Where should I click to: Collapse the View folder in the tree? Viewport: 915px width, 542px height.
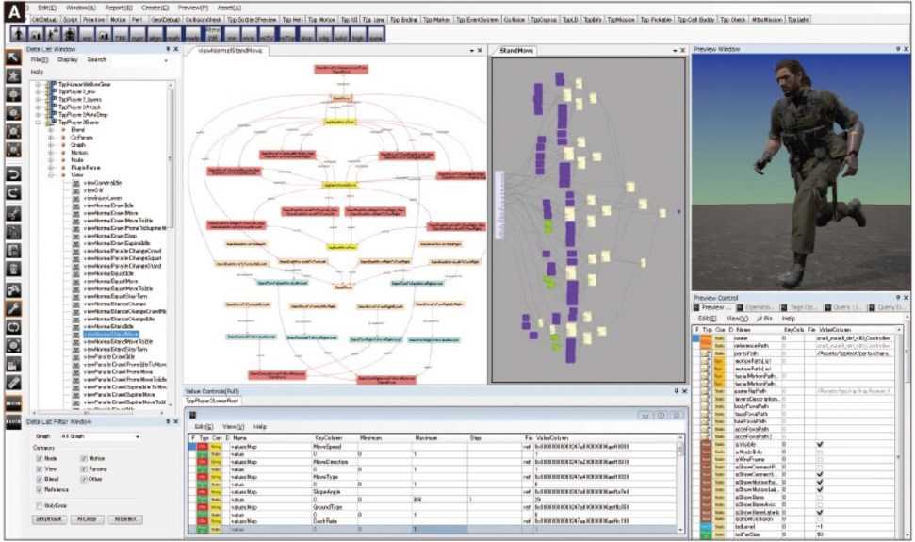pyautogui.click(x=51, y=175)
